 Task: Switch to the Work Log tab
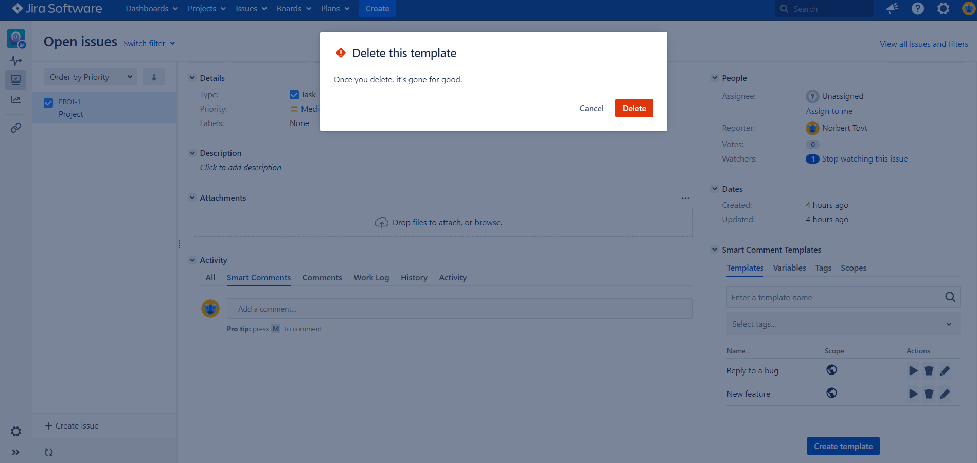pos(371,278)
